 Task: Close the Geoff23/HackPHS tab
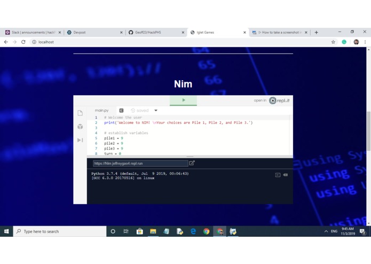point(183,33)
